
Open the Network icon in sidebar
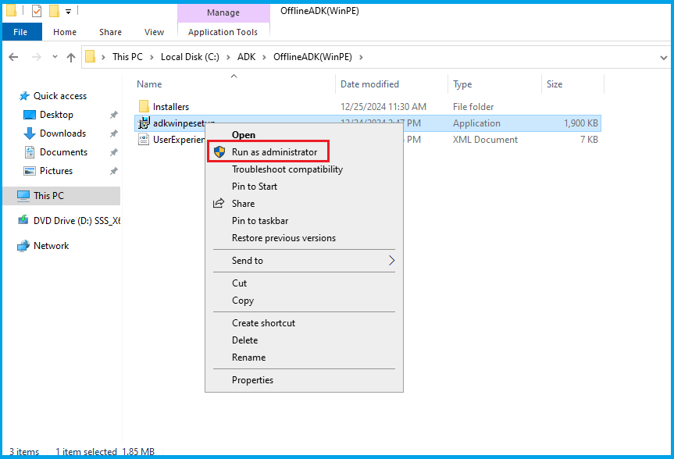[x=23, y=246]
